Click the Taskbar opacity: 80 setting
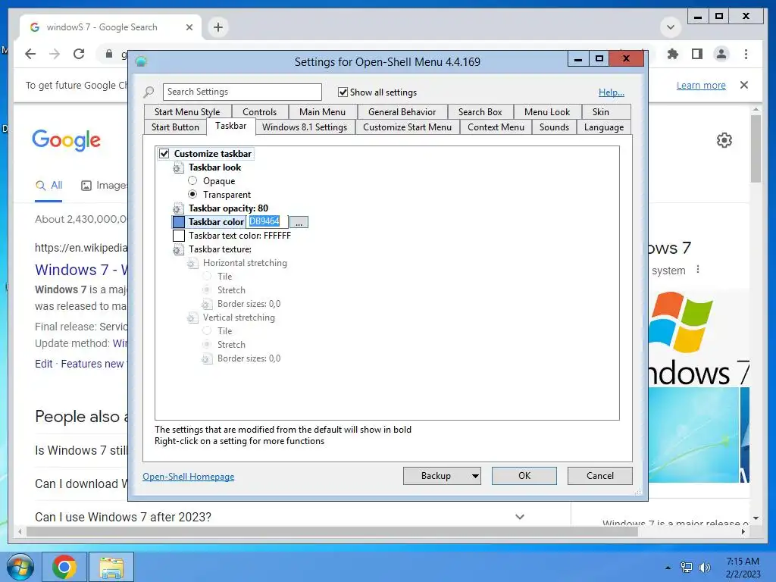This screenshot has height=582, width=776. click(x=228, y=208)
